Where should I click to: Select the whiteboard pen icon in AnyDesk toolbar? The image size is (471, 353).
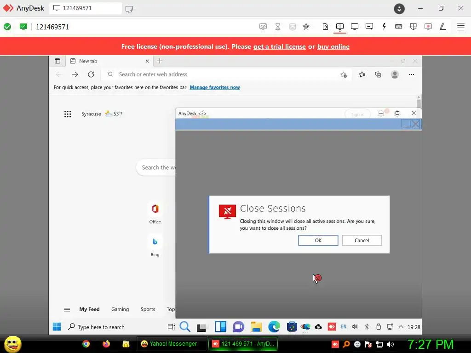pos(443,27)
